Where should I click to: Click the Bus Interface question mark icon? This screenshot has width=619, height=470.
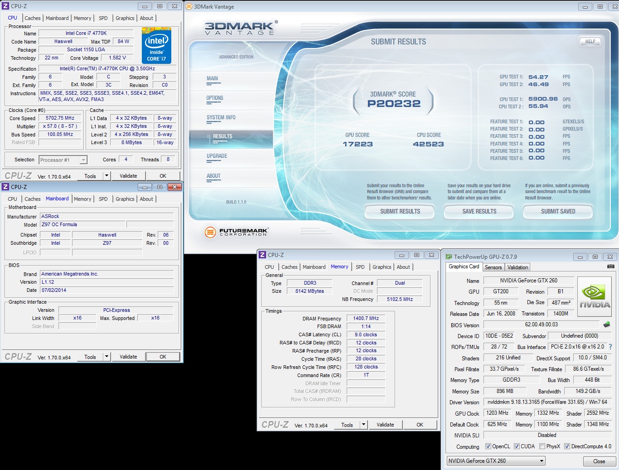coord(610,347)
